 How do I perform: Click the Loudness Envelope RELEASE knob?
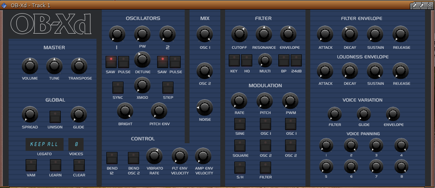coord(401,70)
